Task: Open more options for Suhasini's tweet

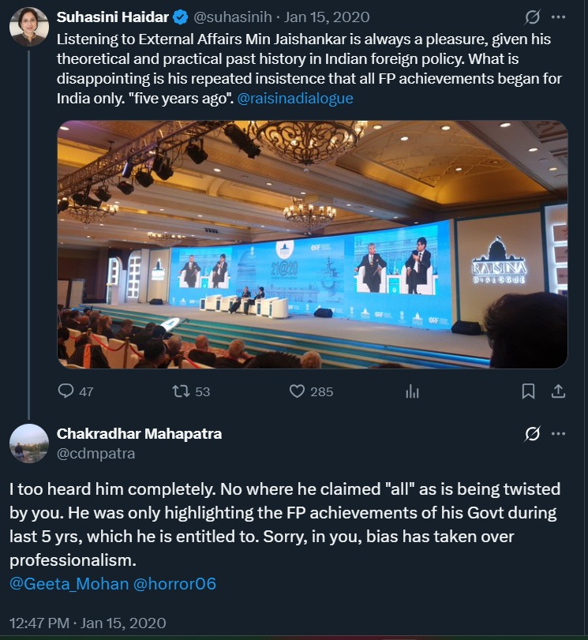Action: click(559, 17)
